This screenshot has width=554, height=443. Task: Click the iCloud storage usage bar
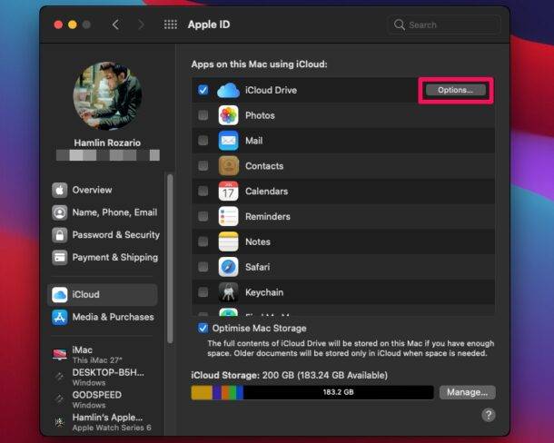pos(312,392)
